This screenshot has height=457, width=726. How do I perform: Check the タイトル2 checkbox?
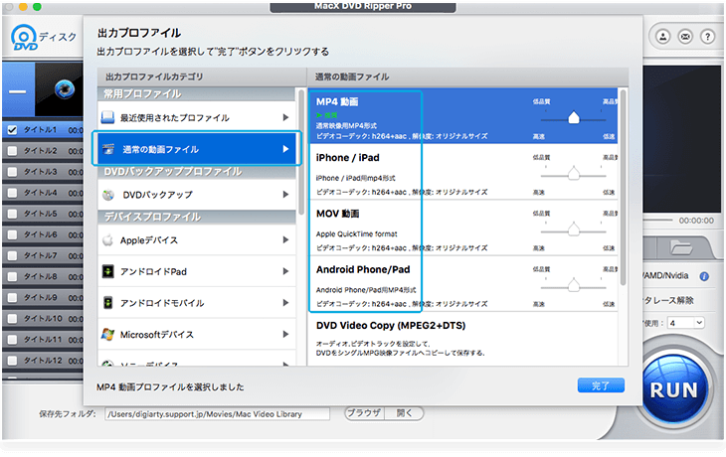[x=12, y=151]
